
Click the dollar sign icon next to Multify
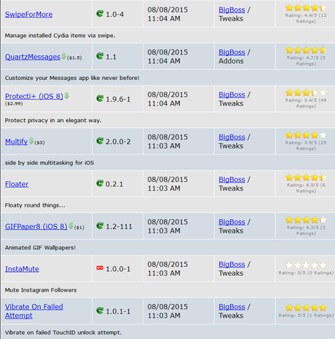tap(31, 141)
